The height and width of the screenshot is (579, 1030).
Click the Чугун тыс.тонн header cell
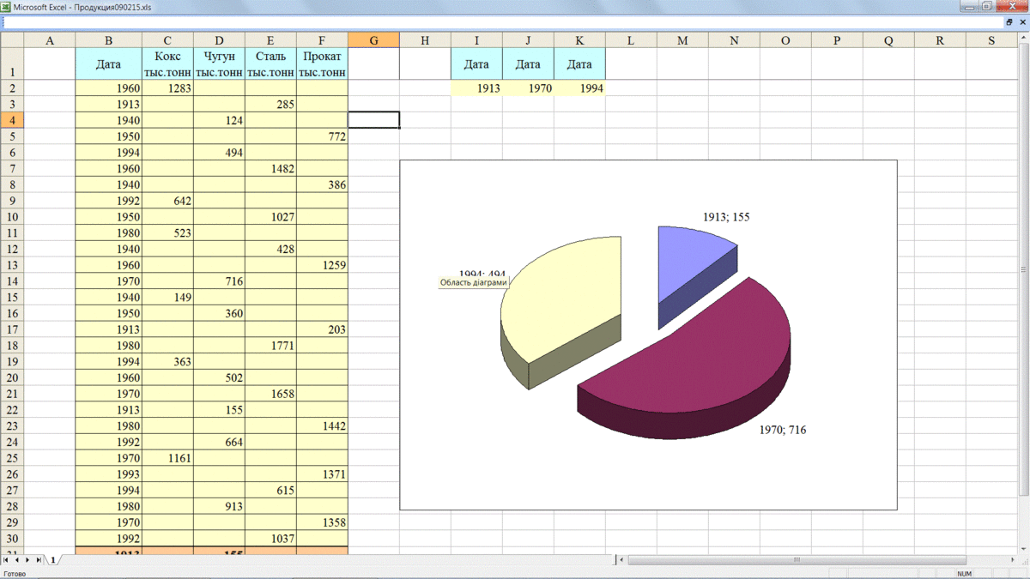click(219, 64)
